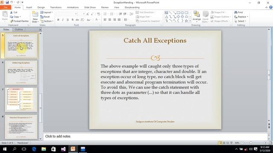Click the Find binoculars button
This screenshot has width=273, height=153.
(x=238, y=12)
